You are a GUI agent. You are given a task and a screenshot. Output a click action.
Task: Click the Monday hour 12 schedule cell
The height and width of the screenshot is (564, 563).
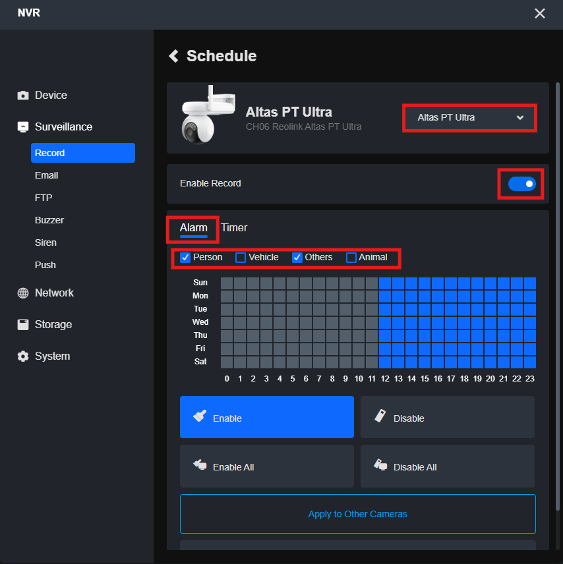(385, 296)
